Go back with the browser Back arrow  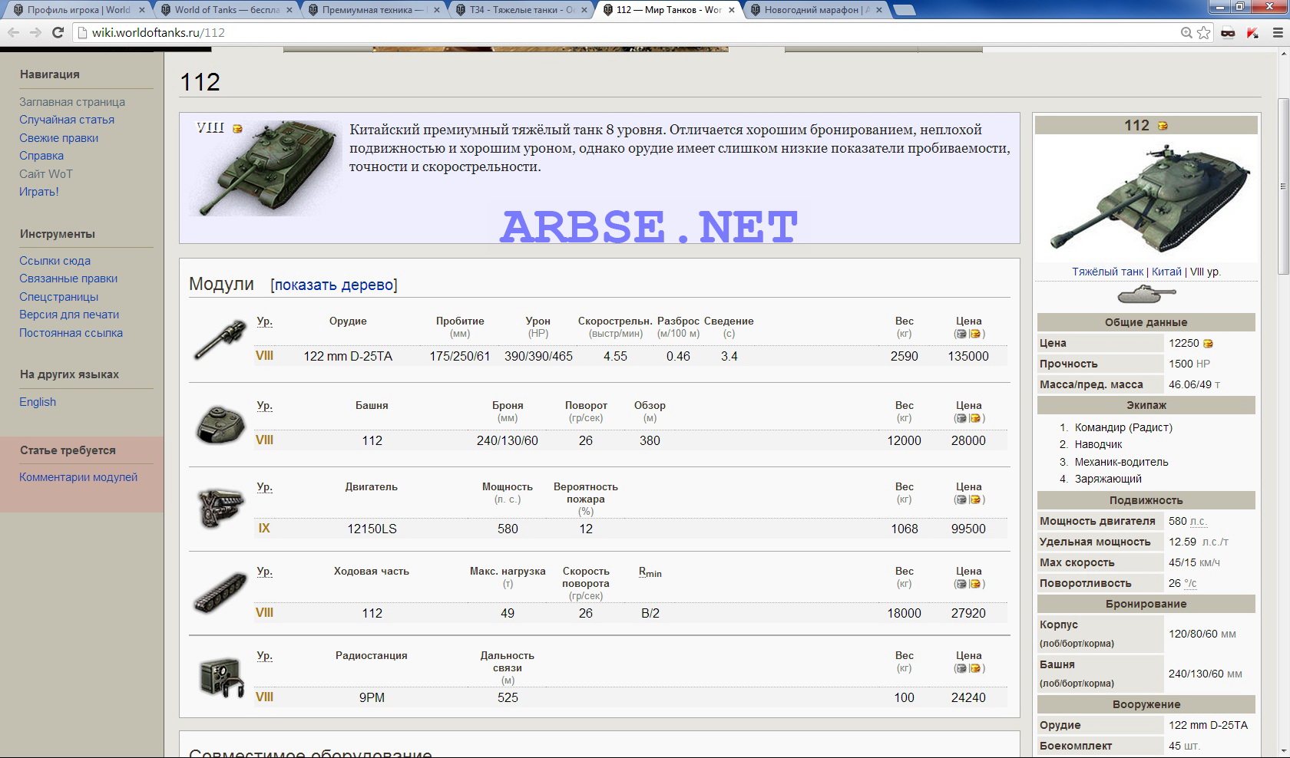tap(13, 33)
